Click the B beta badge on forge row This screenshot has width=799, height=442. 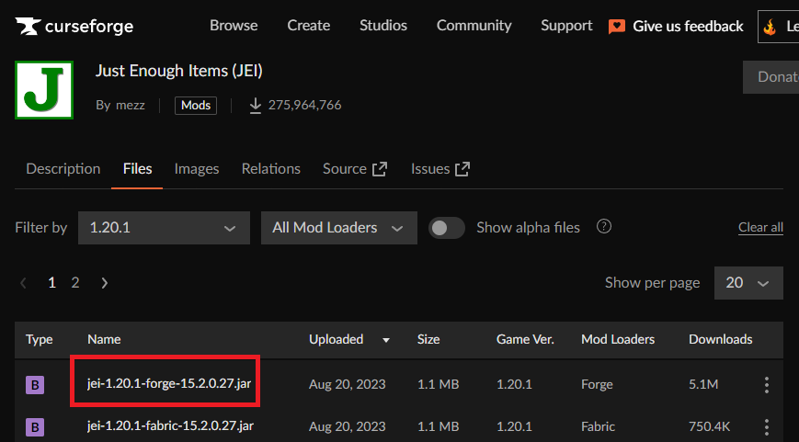35,385
